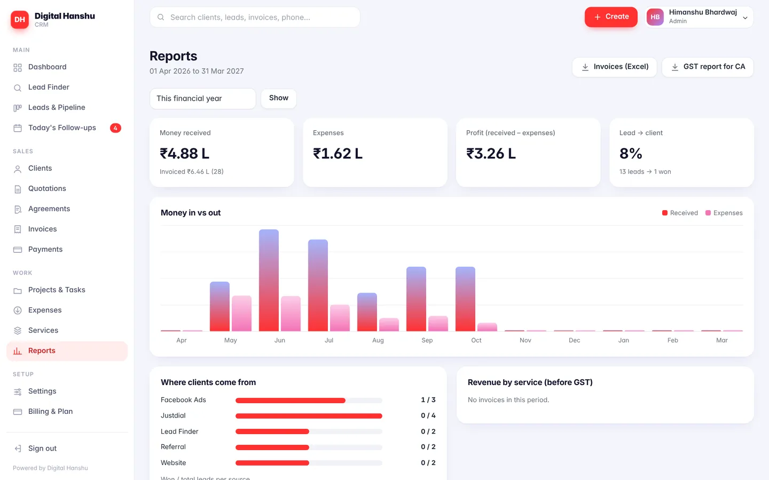Click the Agreements signed-document icon
Image resolution: width=769 pixels, height=480 pixels.
click(18, 210)
